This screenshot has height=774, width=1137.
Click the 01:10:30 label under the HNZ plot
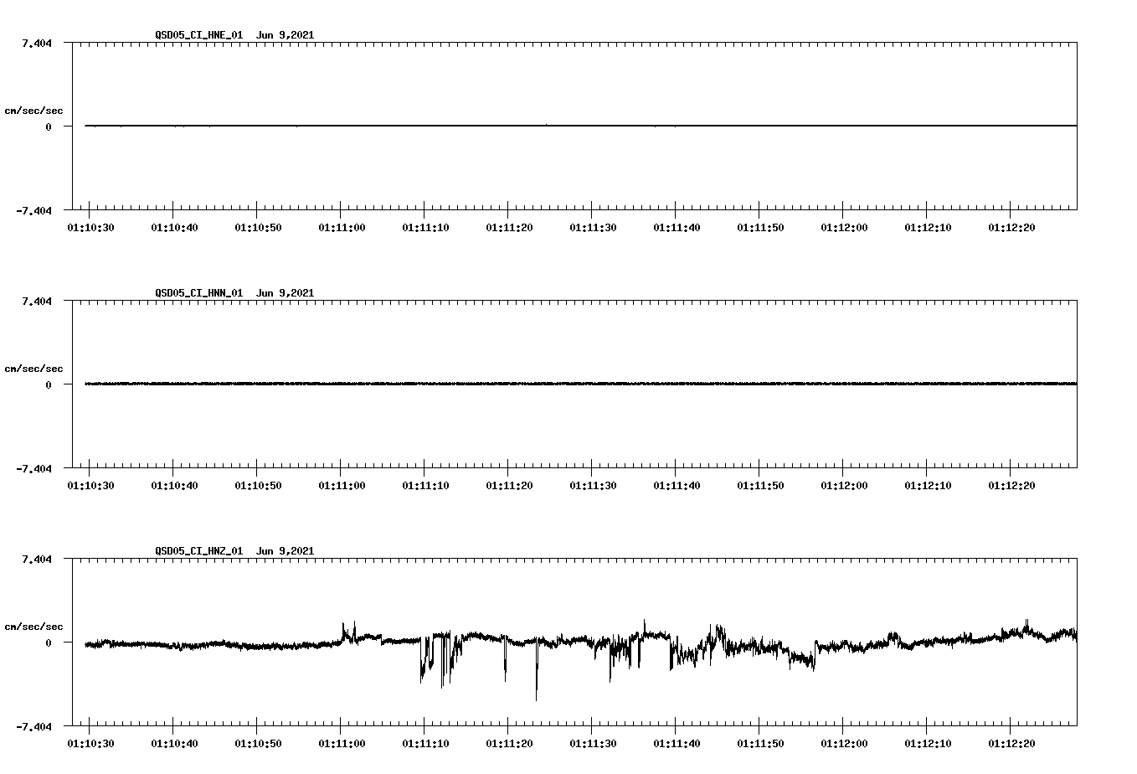[x=90, y=744]
